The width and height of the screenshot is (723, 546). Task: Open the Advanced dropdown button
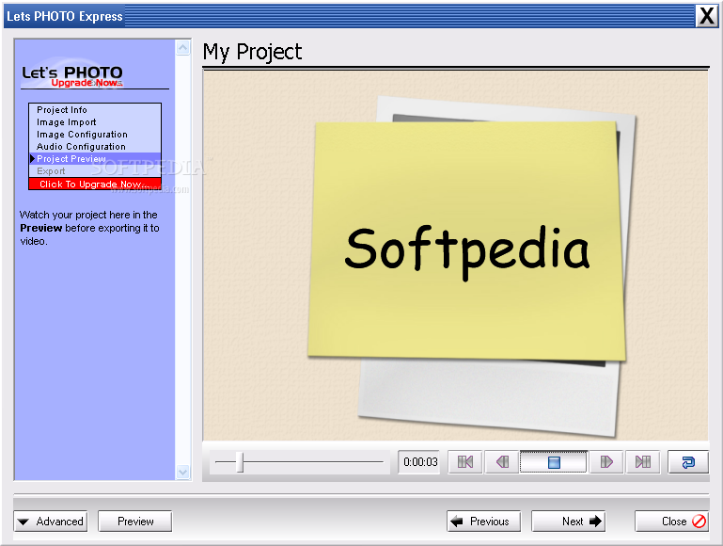point(50,522)
